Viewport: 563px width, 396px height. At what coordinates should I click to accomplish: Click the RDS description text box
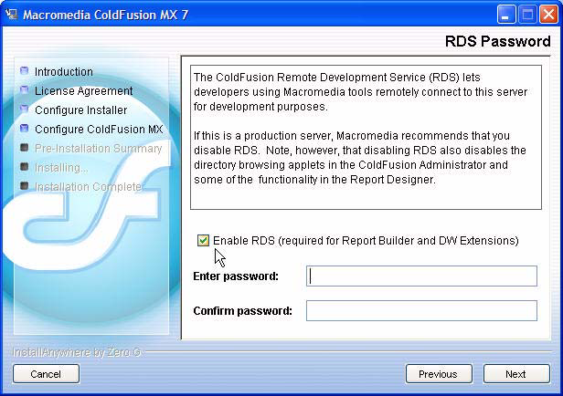pos(366,137)
